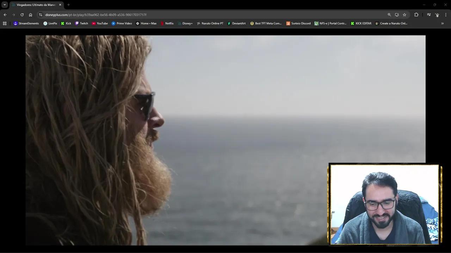Open the Chrome profile avatar icon
The height and width of the screenshot is (253, 451).
pos(437,15)
